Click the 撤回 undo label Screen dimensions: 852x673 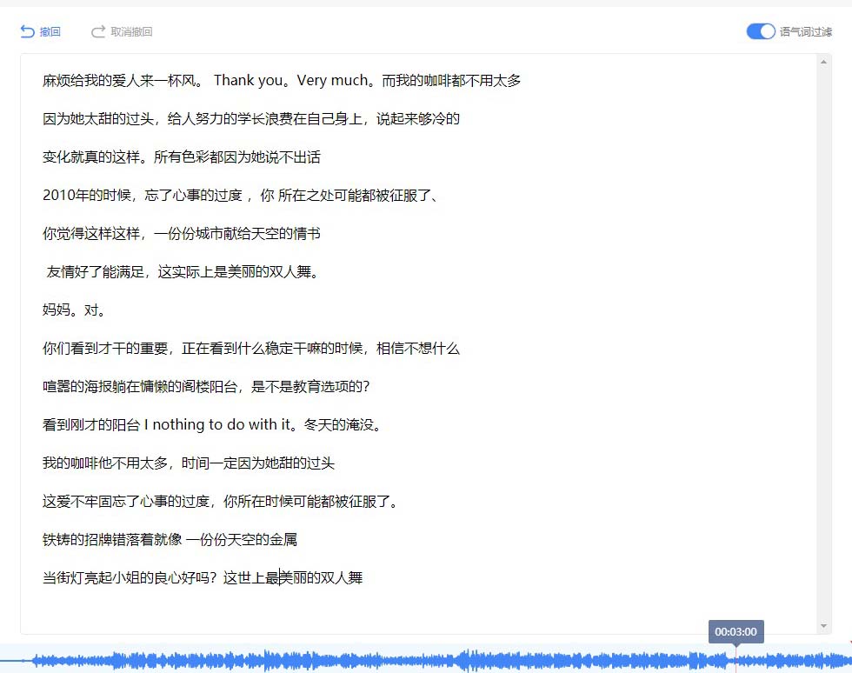click(50, 32)
